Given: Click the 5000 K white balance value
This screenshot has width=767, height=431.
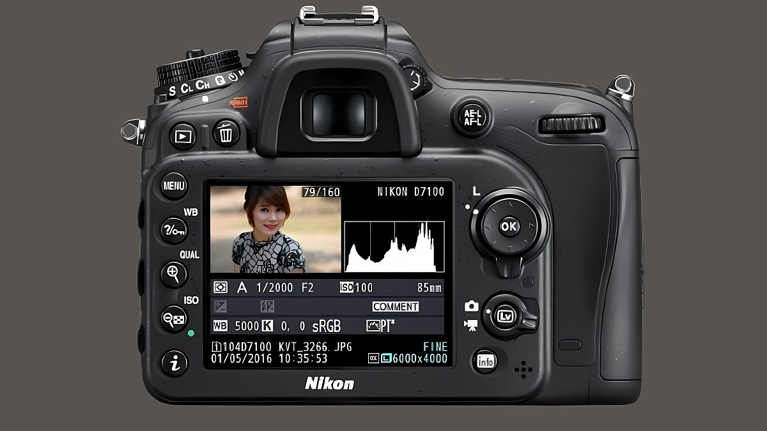Looking at the screenshot, I should [x=253, y=326].
